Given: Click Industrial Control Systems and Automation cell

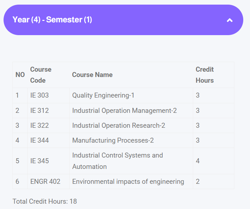Looking at the screenshot, I should coord(117,161).
